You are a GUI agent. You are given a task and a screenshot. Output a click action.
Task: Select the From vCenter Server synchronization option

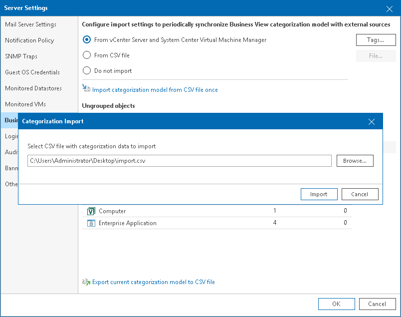(87, 40)
